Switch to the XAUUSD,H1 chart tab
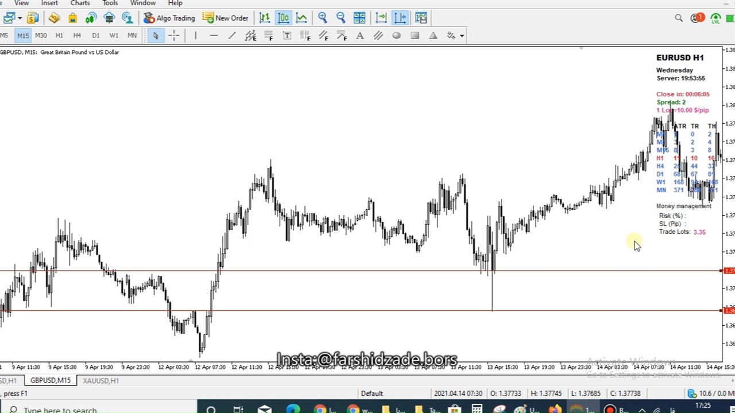This screenshot has height=413, width=735. [x=100, y=381]
